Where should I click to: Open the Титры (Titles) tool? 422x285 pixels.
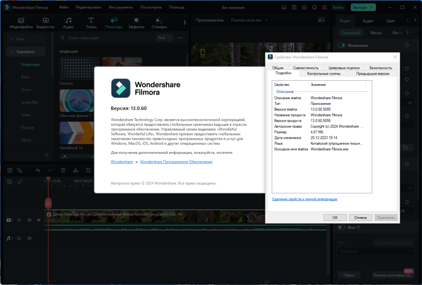(x=91, y=23)
